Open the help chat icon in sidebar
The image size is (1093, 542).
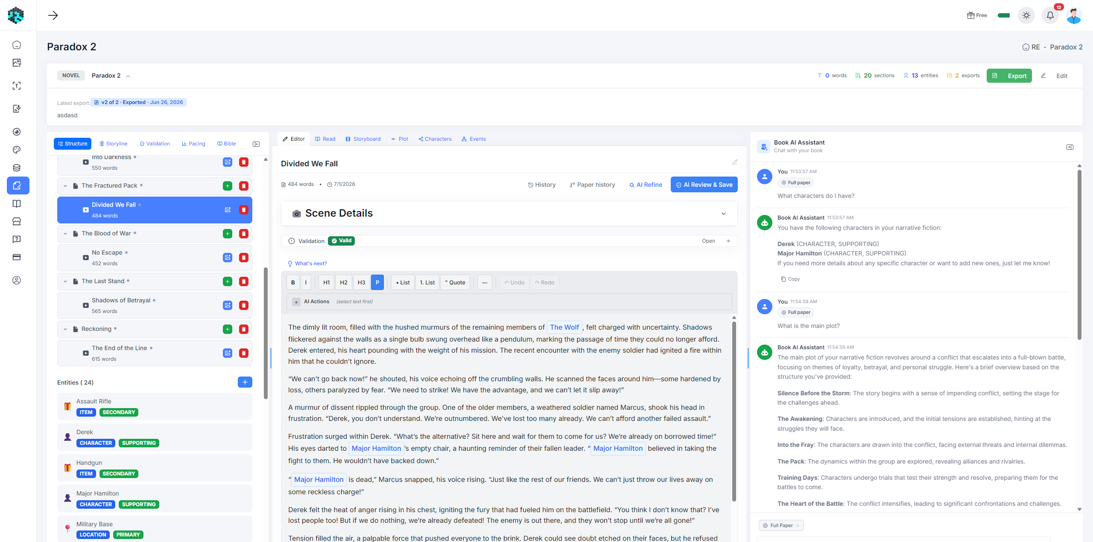pos(17,239)
